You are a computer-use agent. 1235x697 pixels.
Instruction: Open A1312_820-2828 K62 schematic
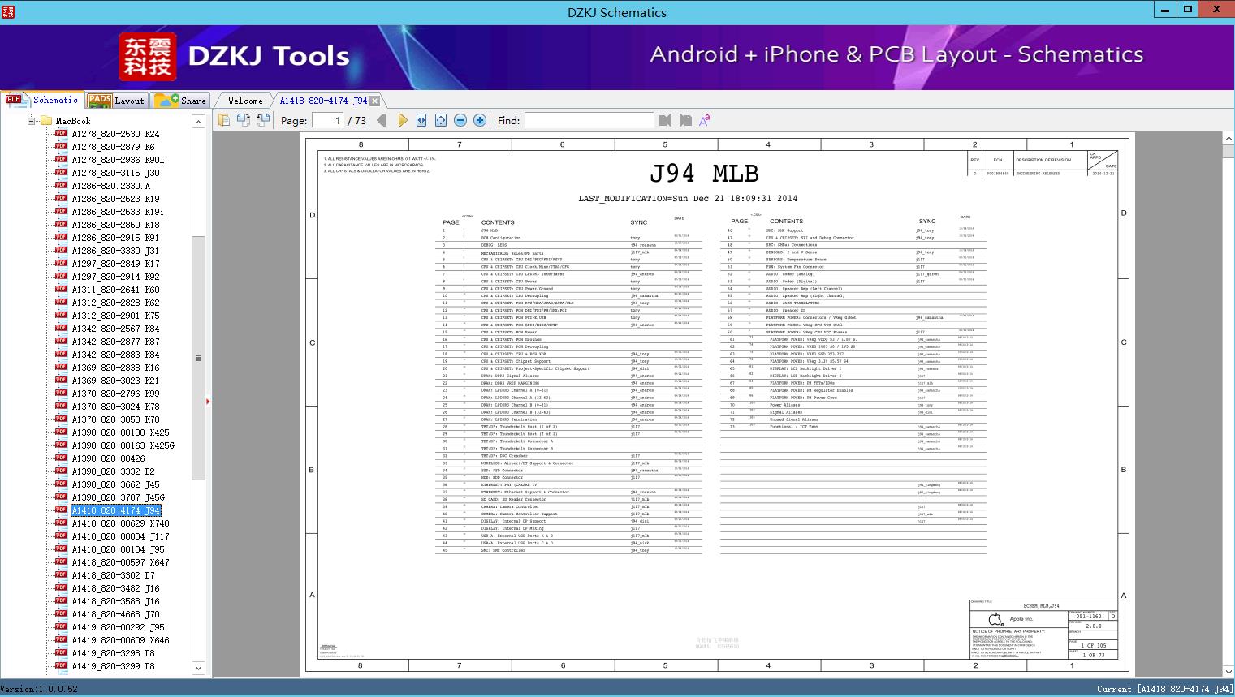point(115,303)
